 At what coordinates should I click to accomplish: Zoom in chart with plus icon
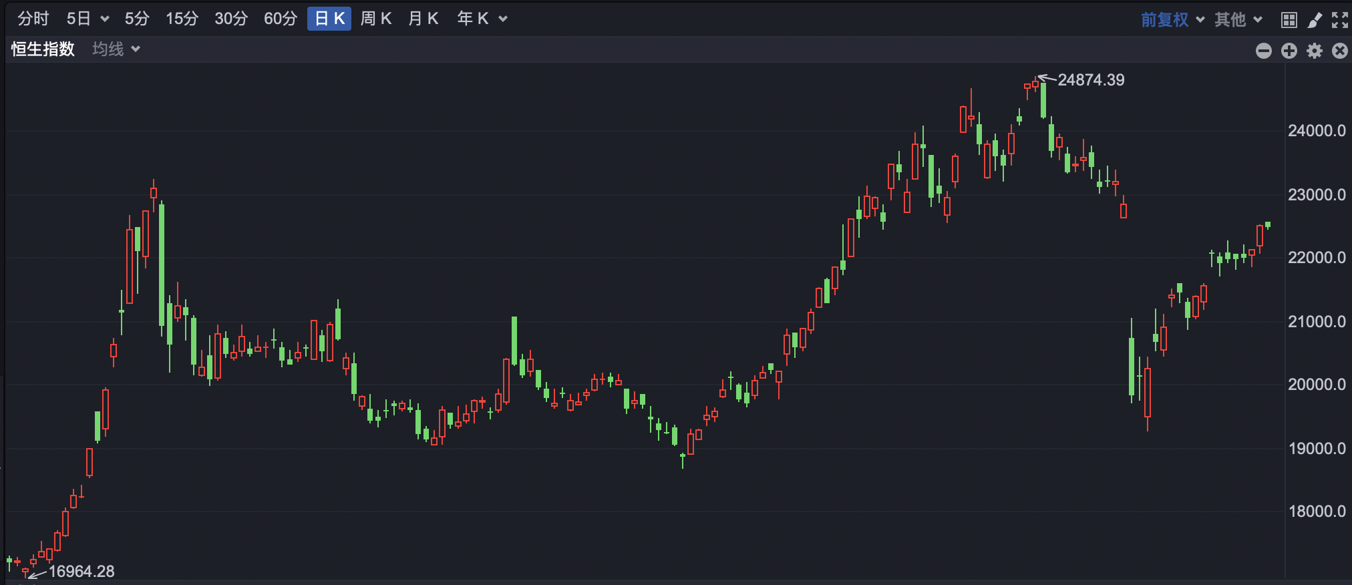[x=1289, y=51]
